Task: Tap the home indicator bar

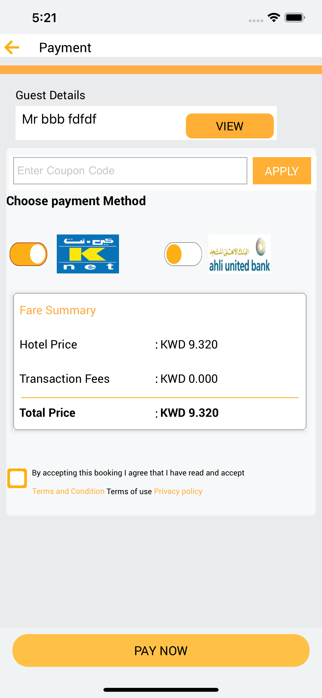Action: pyautogui.click(x=161, y=690)
